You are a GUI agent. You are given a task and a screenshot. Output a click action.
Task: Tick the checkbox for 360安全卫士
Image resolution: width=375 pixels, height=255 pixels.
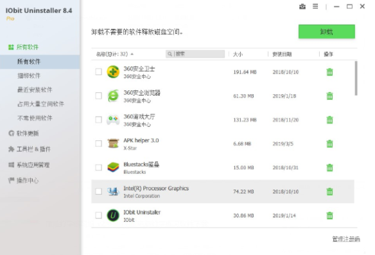98,72
